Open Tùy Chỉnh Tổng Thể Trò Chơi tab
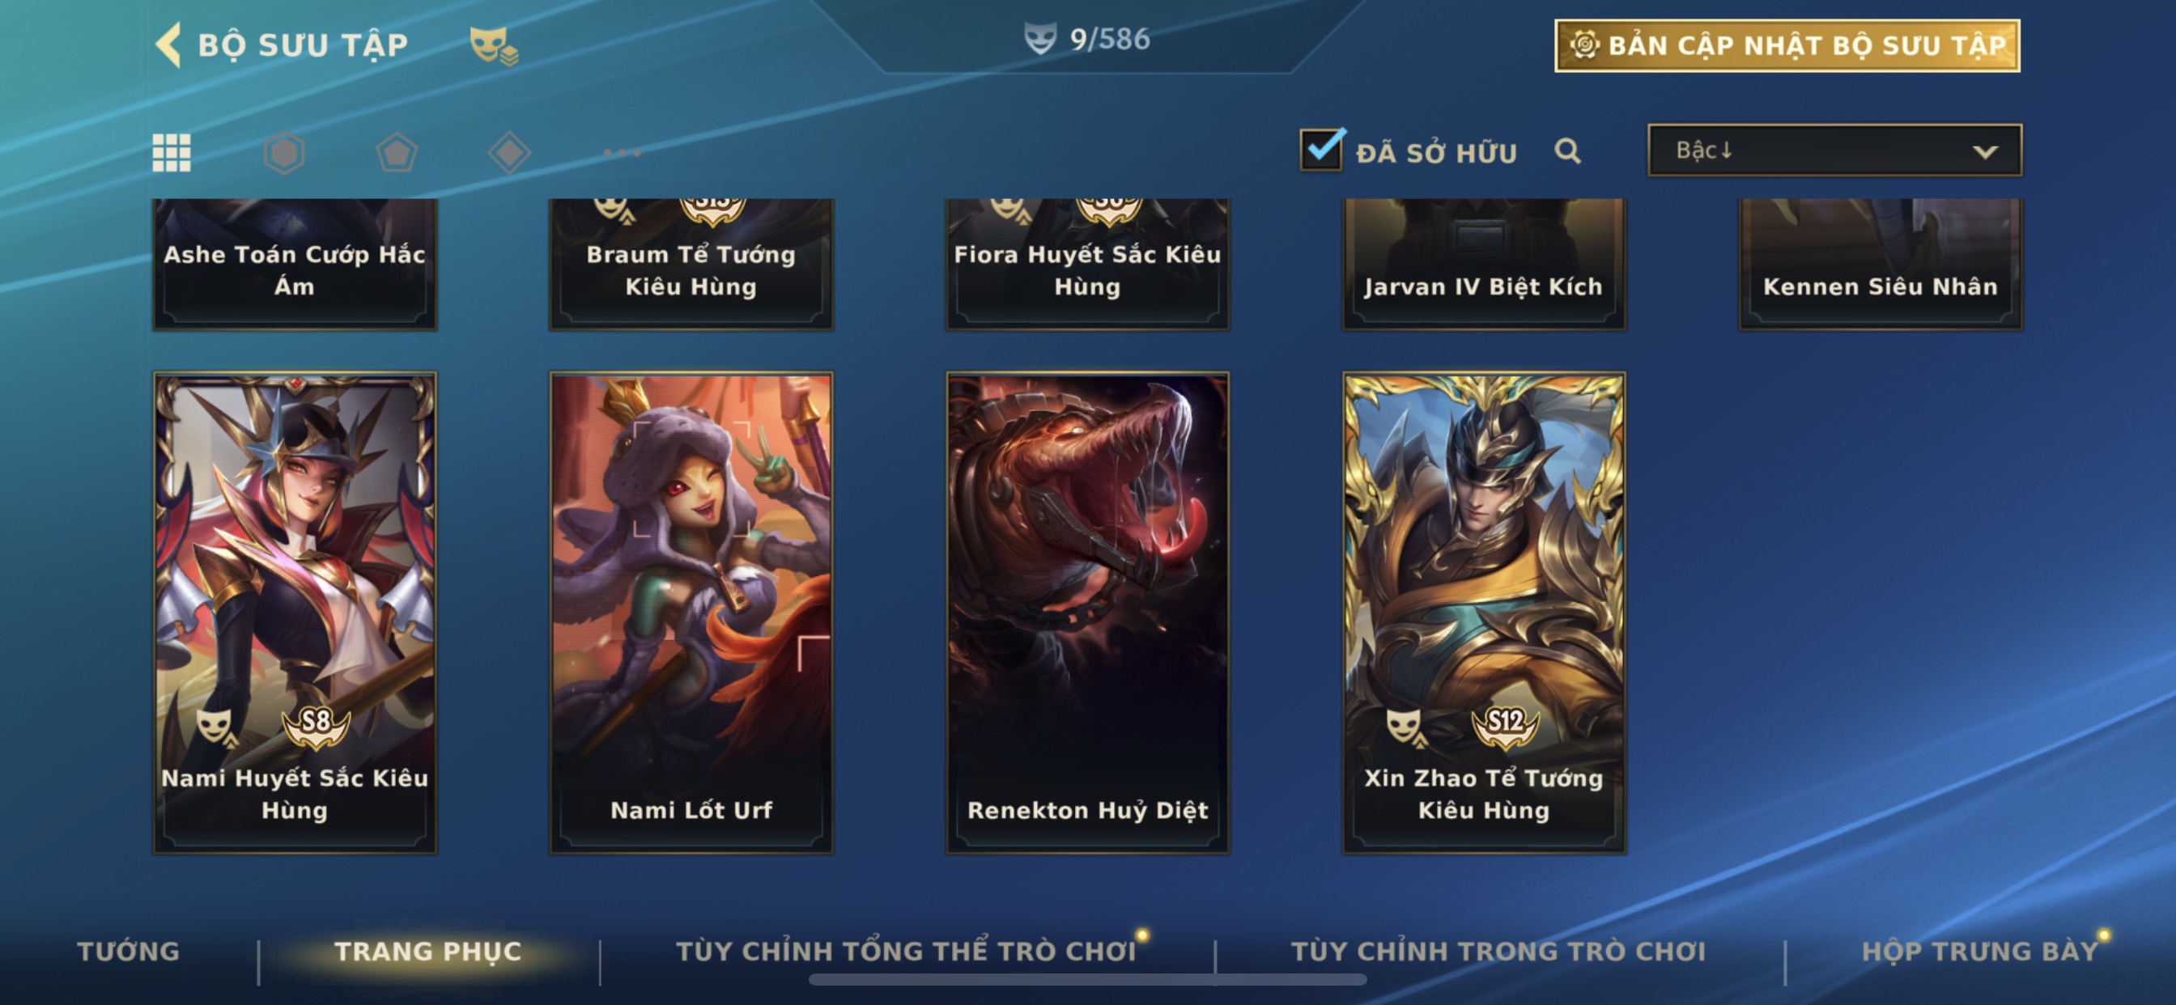The height and width of the screenshot is (1005, 2176). (x=906, y=951)
